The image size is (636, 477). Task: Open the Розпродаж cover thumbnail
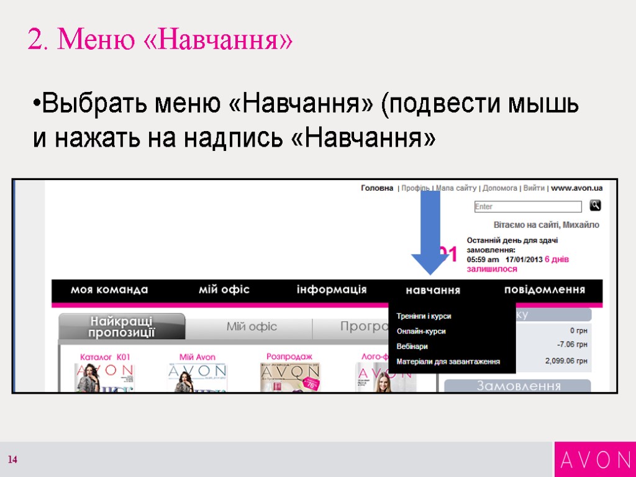click(289, 378)
